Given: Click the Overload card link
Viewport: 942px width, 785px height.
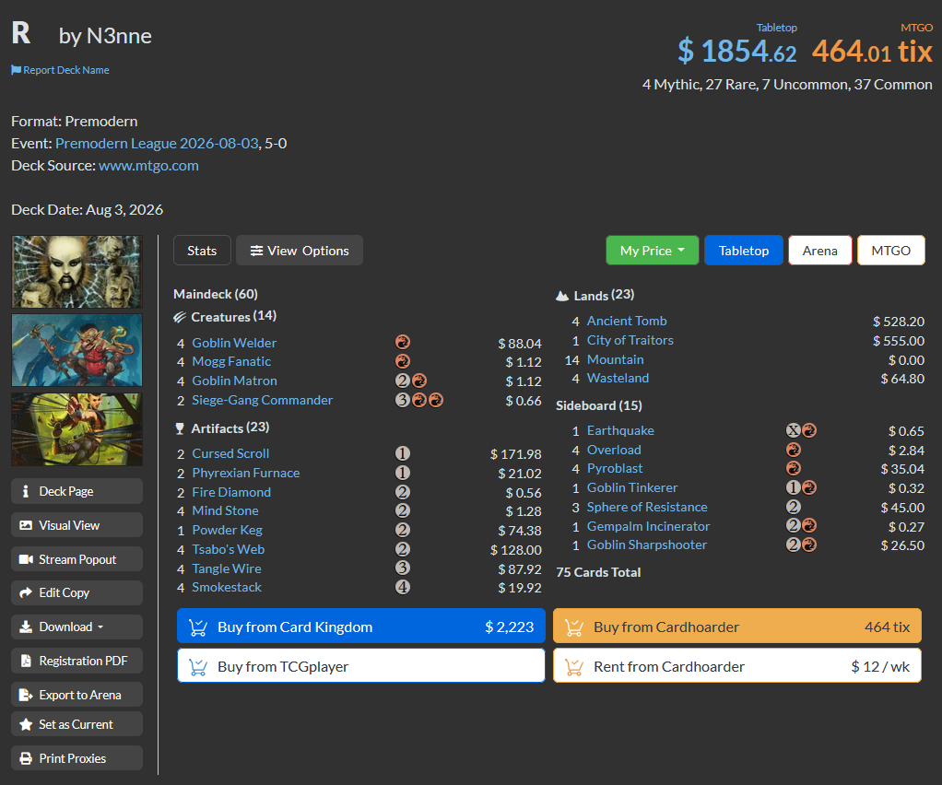Looking at the screenshot, I should 614,450.
